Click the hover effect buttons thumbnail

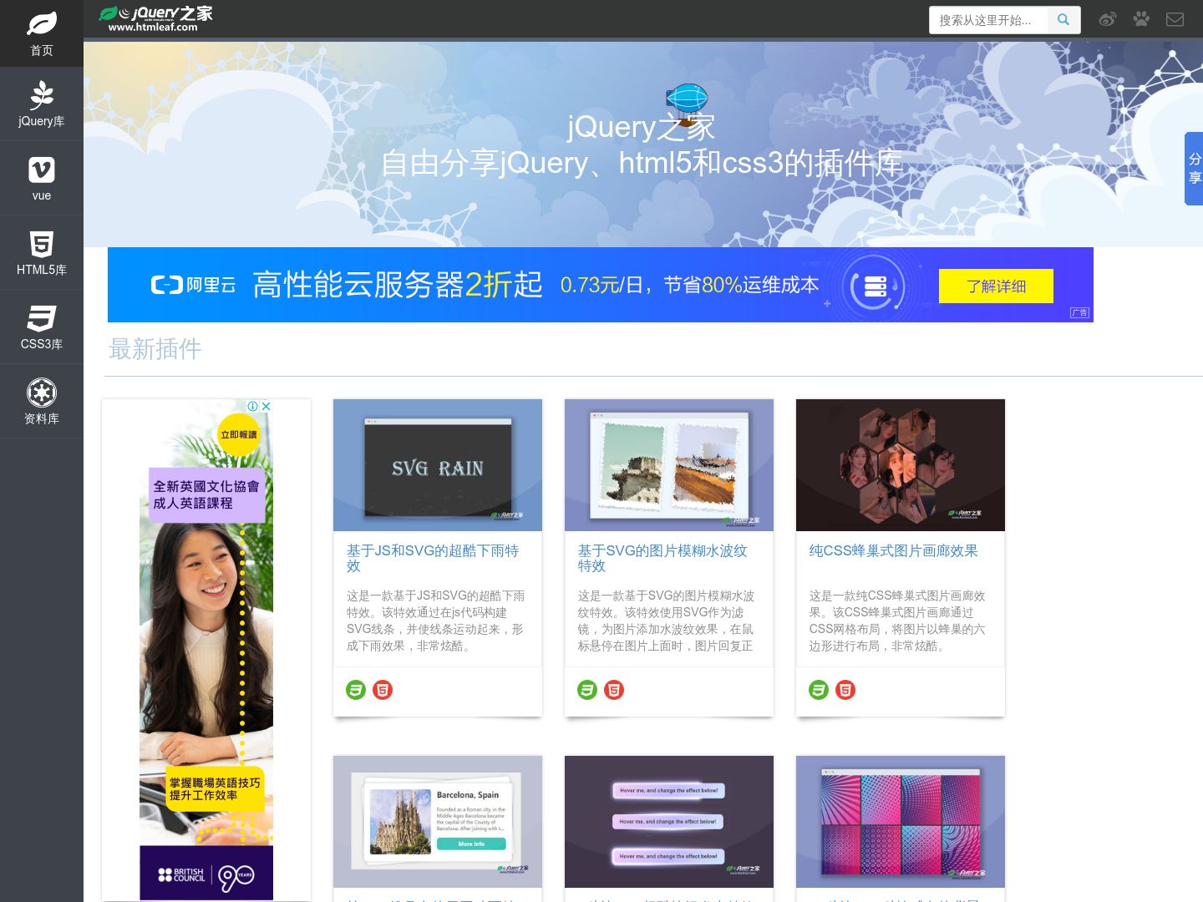point(669,822)
